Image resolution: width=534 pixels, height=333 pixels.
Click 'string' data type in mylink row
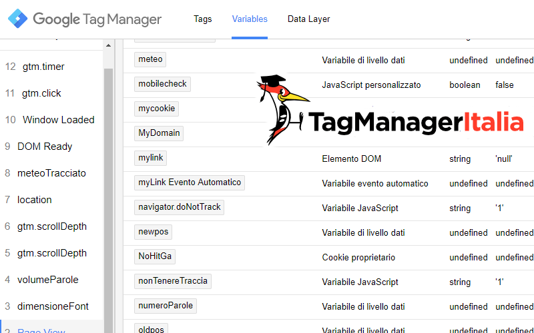pyautogui.click(x=460, y=159)
